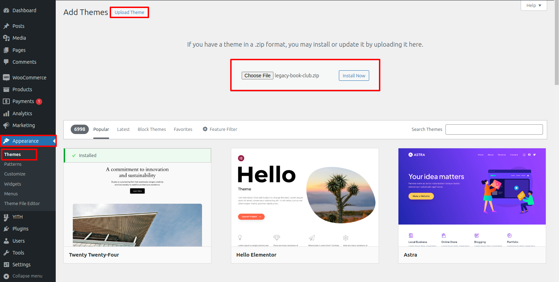Open the Block Themes tab
Image resolution: width=559 pixels, height=282 pixels.
click(x=152, y=130)
